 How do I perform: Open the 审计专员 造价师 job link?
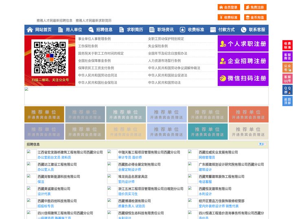130,157
